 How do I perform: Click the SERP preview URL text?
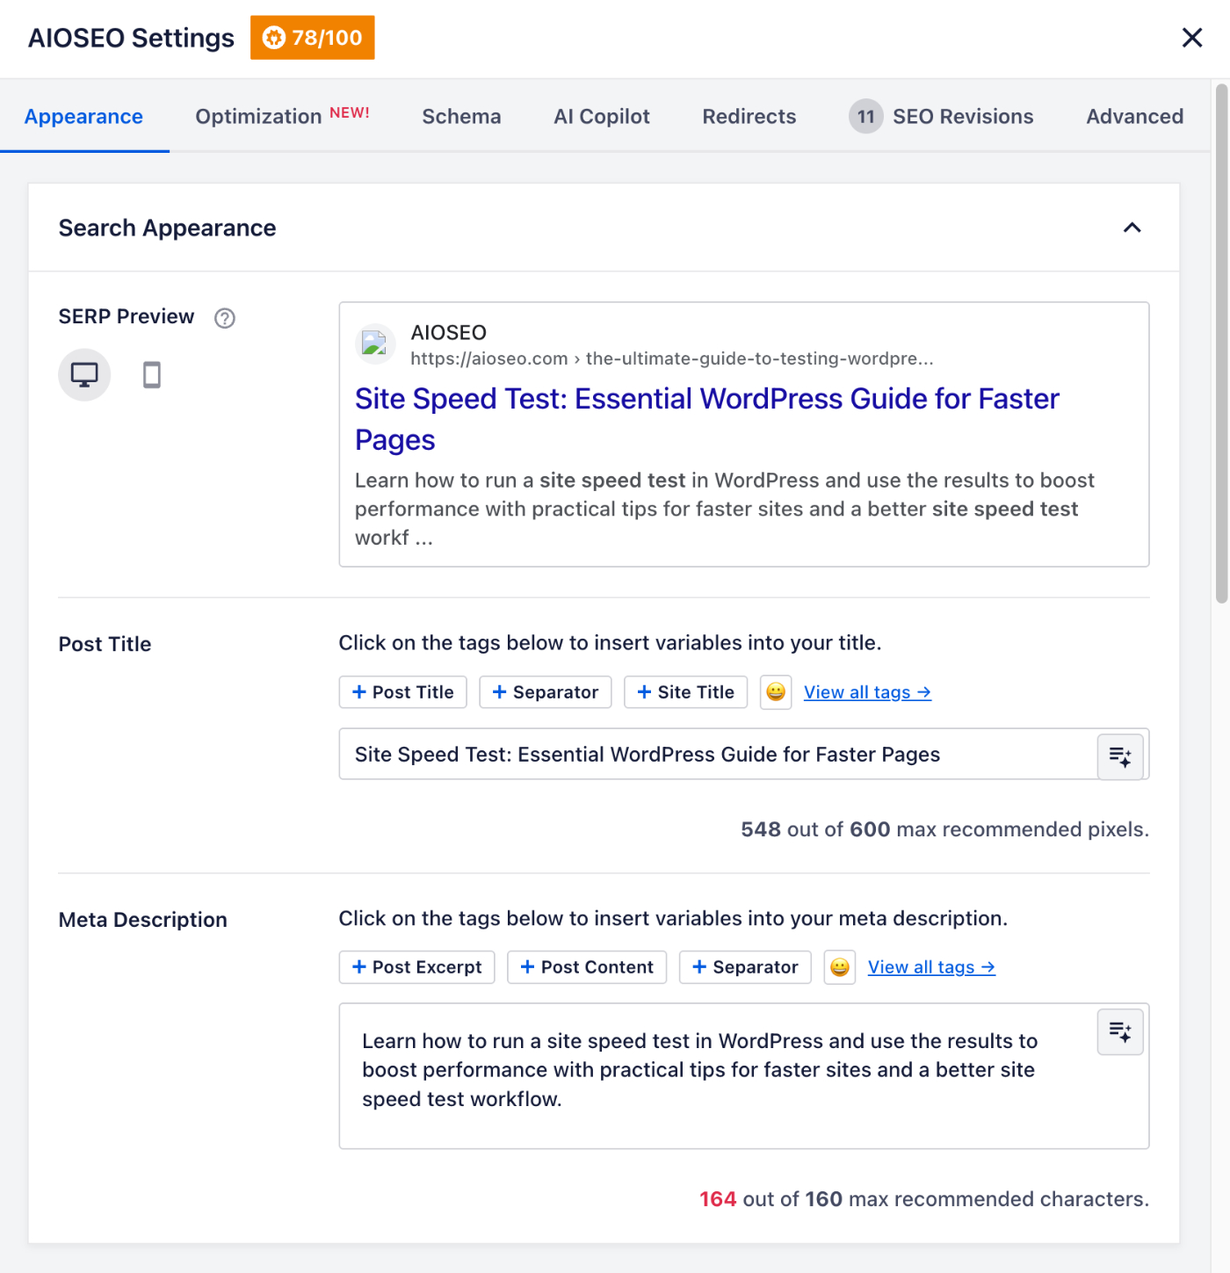672,358
